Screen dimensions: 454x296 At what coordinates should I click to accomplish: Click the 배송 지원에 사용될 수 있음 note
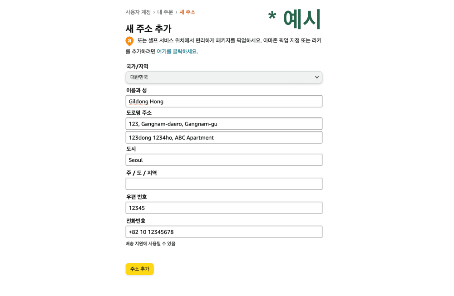click(151, 244)
